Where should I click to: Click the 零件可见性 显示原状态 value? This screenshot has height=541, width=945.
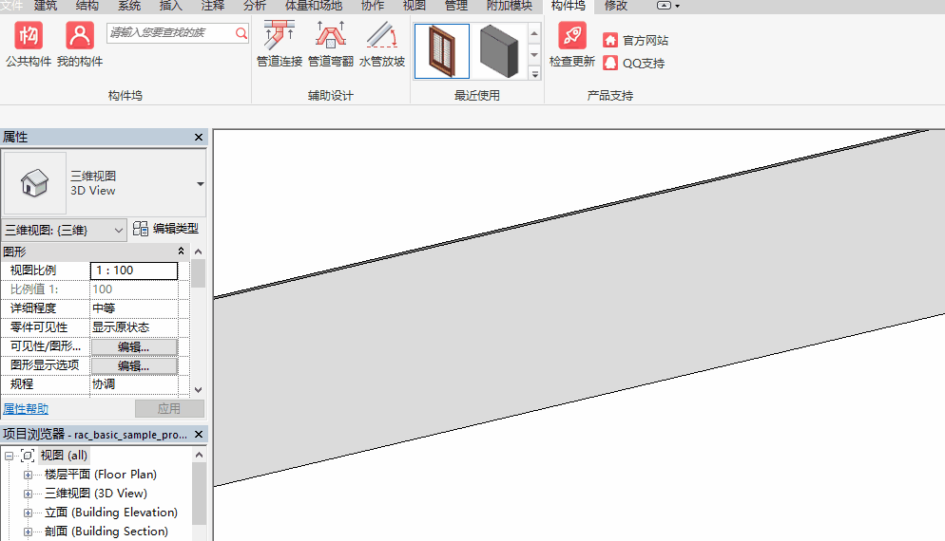[134, 327]
